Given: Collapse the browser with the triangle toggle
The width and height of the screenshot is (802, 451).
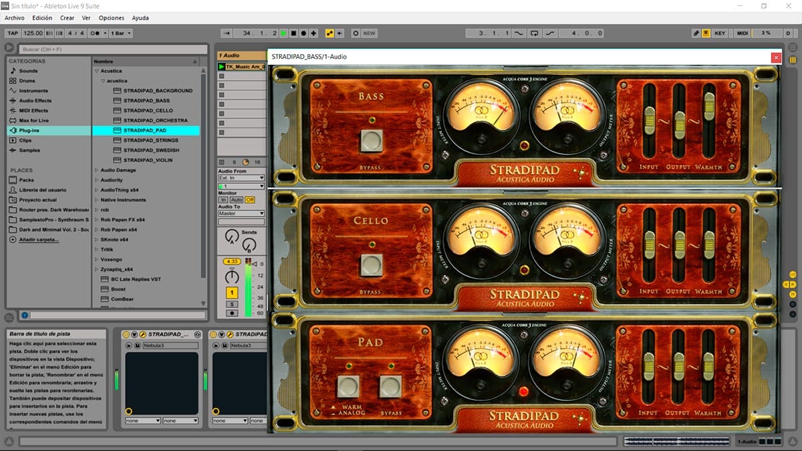Looking at the screenshot, I should tap(9, 47).
